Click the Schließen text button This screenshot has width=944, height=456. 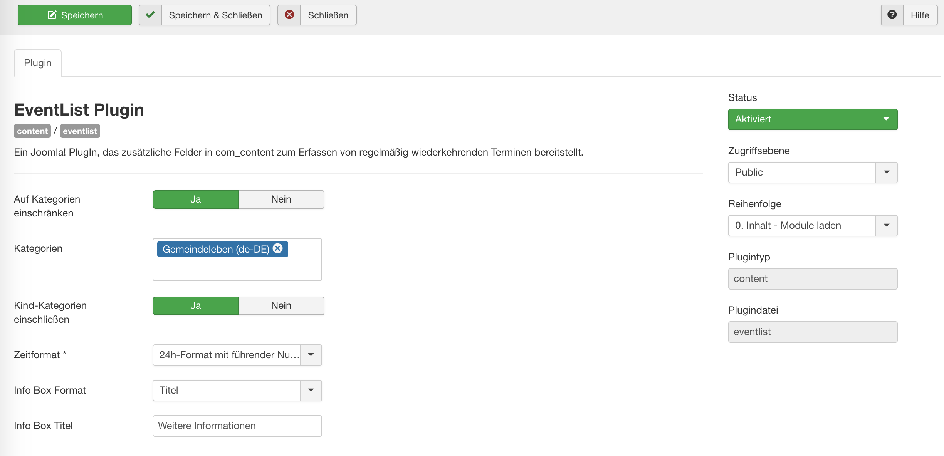[x=328, y=15]
